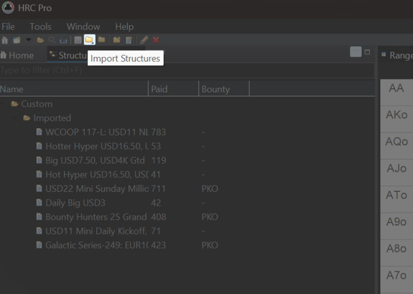Select the WCOOP 117-L structure entry
Viewport: 413px width, 294px height.
point(97,132)
